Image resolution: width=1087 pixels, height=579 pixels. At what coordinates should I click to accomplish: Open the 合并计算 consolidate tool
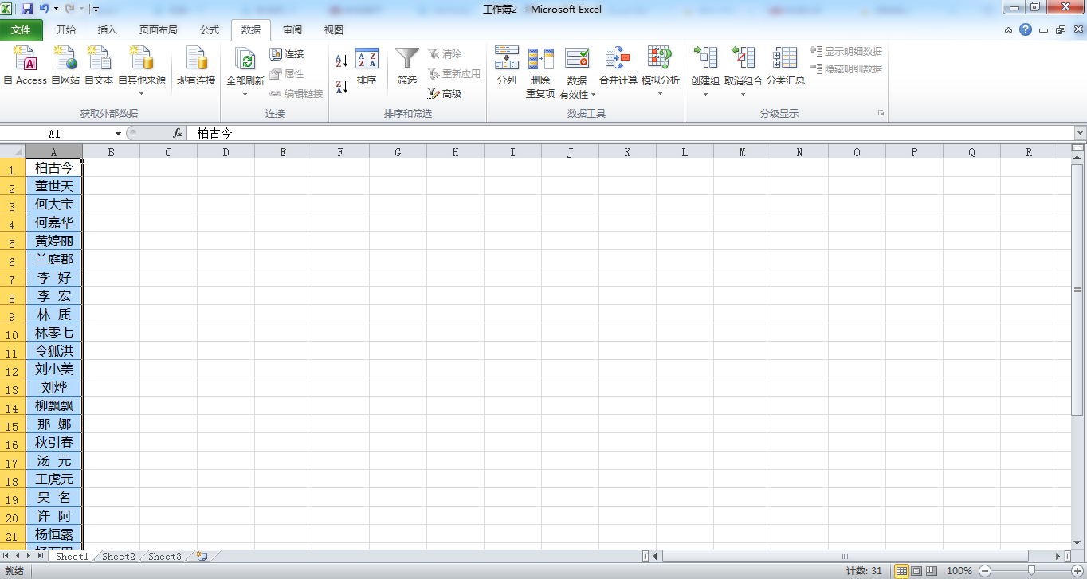click(x=616, y=68)
